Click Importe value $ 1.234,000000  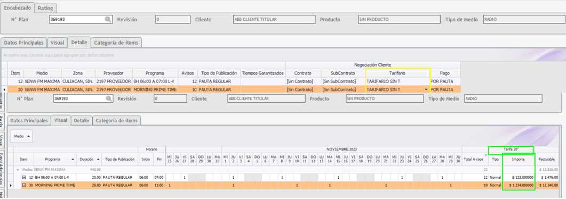(x=518, y=185)
